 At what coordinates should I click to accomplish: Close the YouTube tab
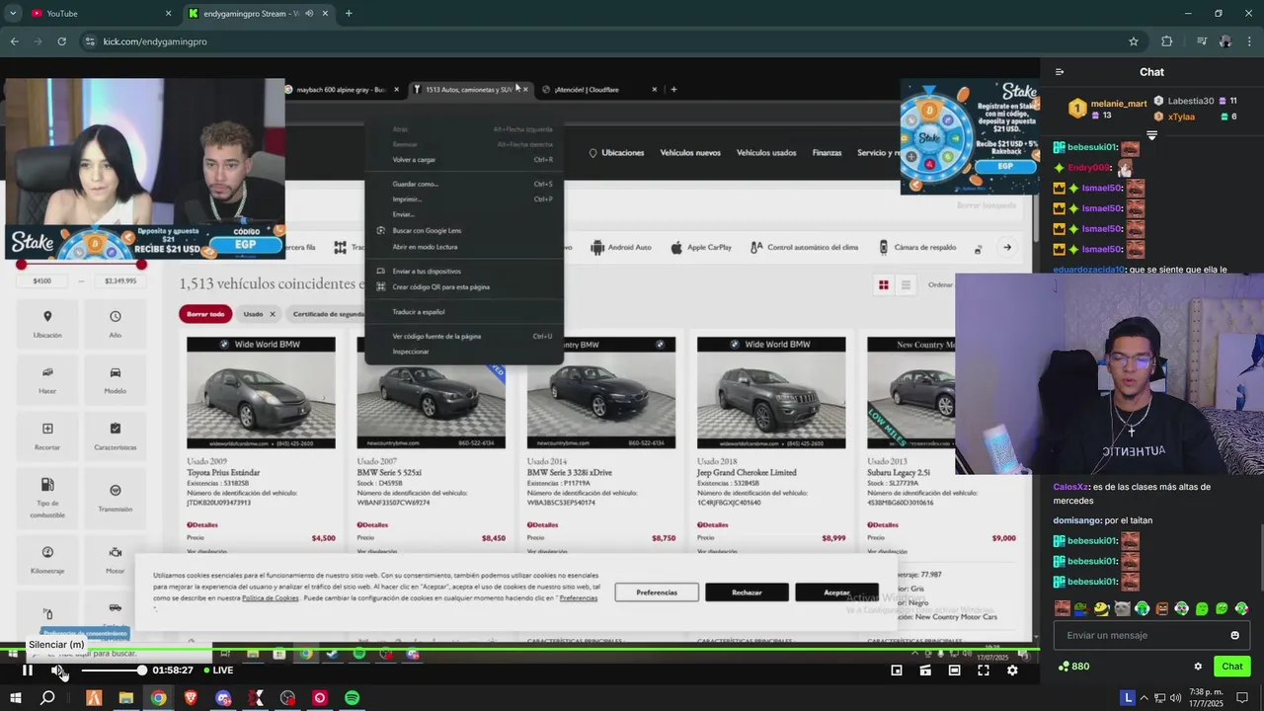[168, 13]
